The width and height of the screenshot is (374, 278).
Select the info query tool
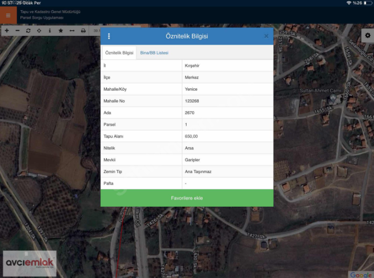tap(50, 31)
